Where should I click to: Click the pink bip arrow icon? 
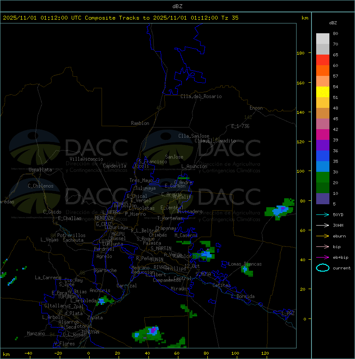click(323, 246)
